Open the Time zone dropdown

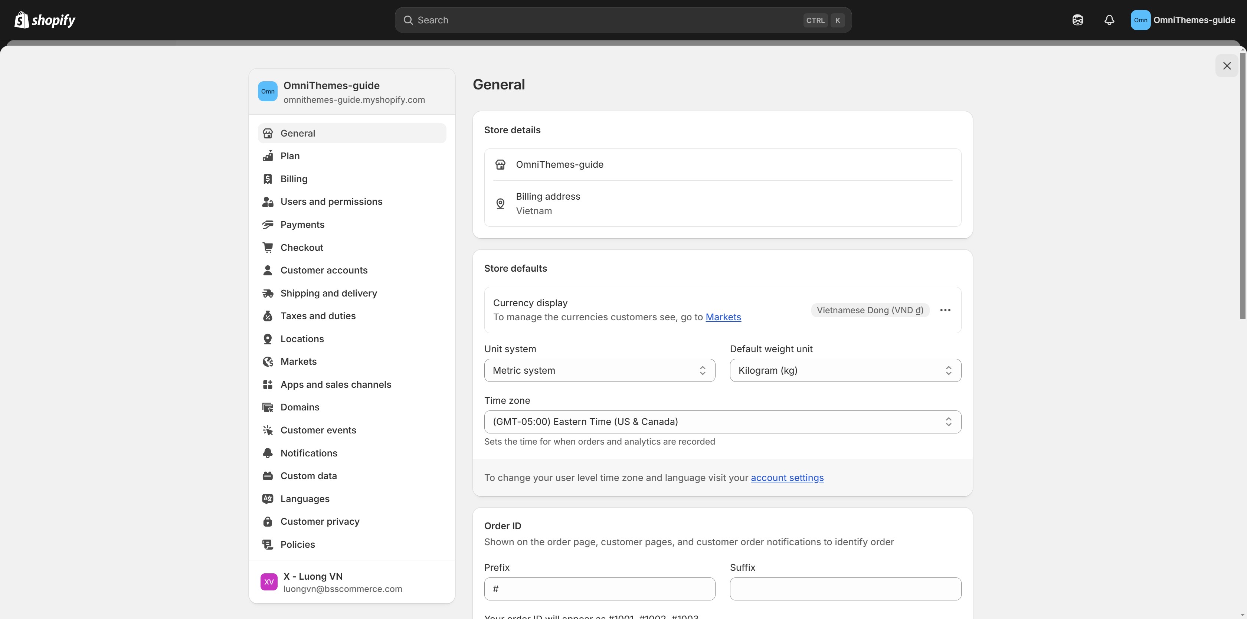722,422
